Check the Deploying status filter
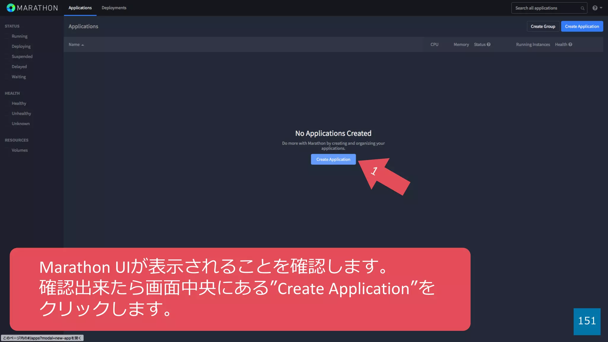 (7, 46)
